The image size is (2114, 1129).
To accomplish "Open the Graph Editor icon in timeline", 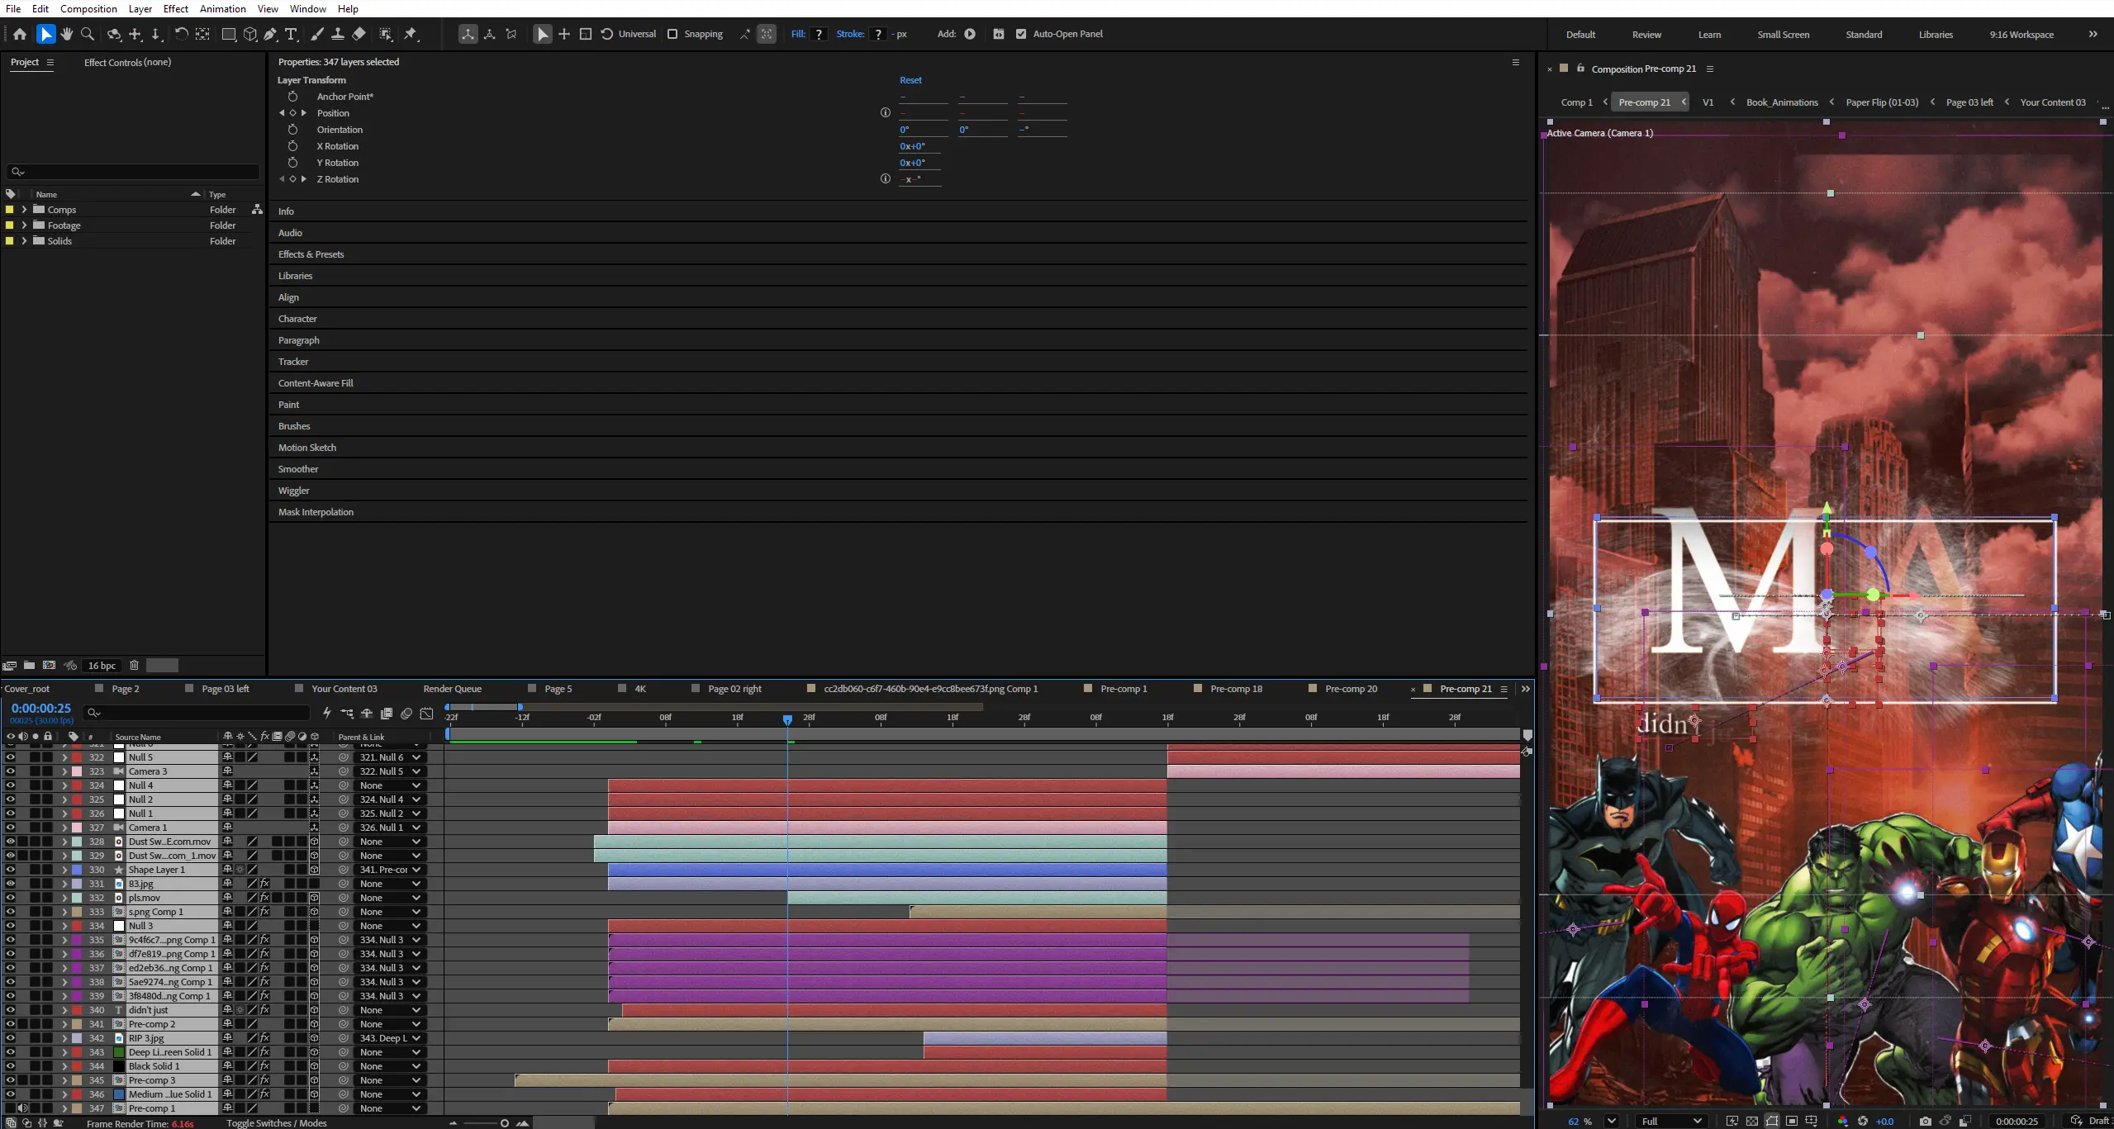I will [426, 713].
